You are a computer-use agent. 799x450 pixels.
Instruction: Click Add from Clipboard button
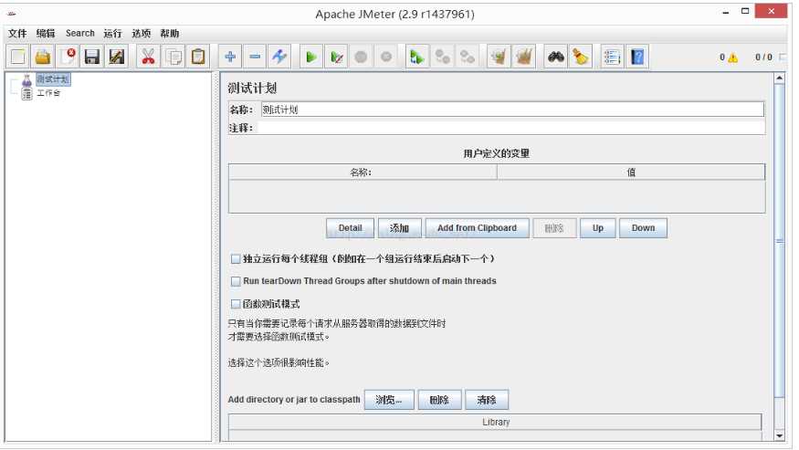[x=477, y=228]
